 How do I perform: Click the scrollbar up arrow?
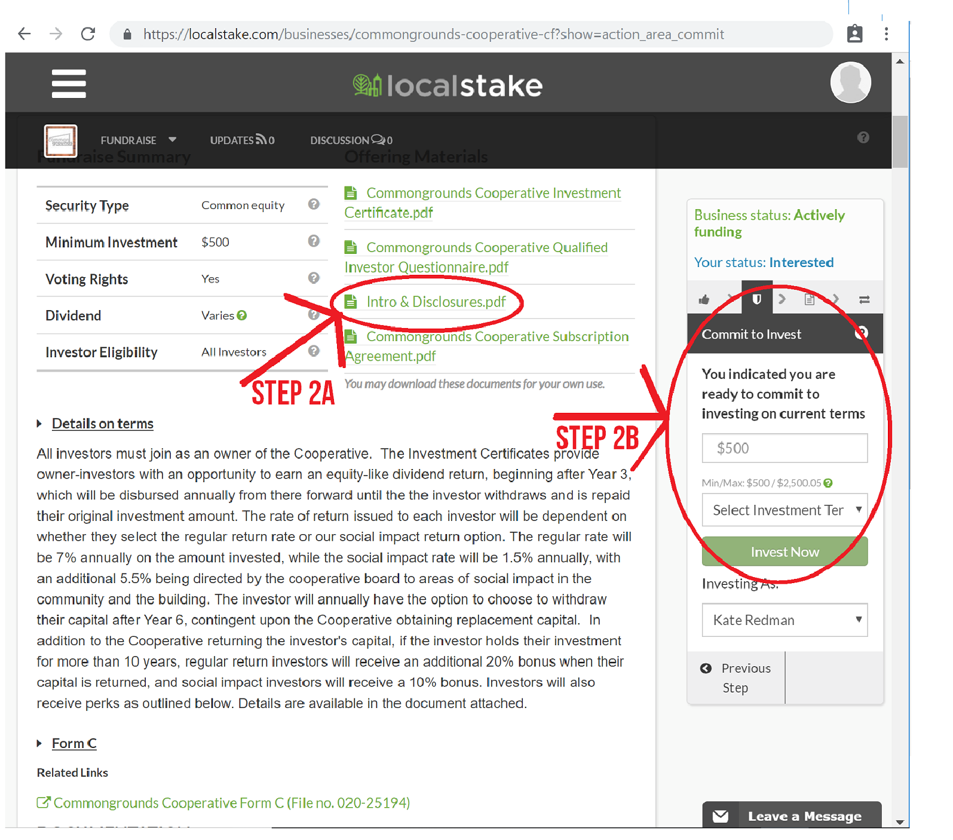pyautogui.click(x=900, y=61)
